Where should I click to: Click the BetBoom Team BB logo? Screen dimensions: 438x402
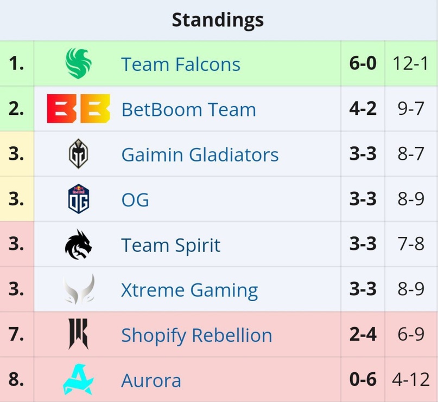tap(79, 108)
